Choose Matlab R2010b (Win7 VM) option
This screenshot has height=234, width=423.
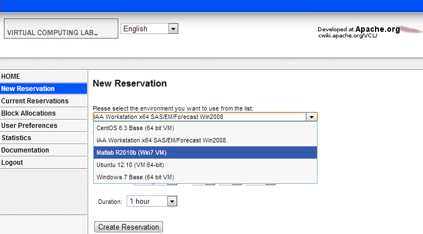(205, 152)
